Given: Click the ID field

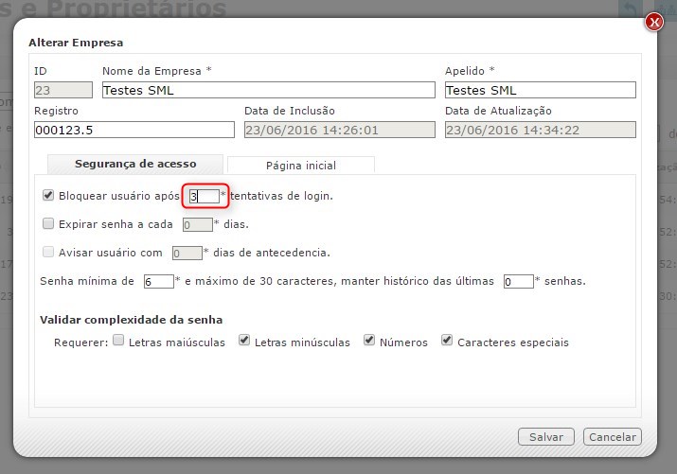Looking at the screenshot, I should [63, 90].
